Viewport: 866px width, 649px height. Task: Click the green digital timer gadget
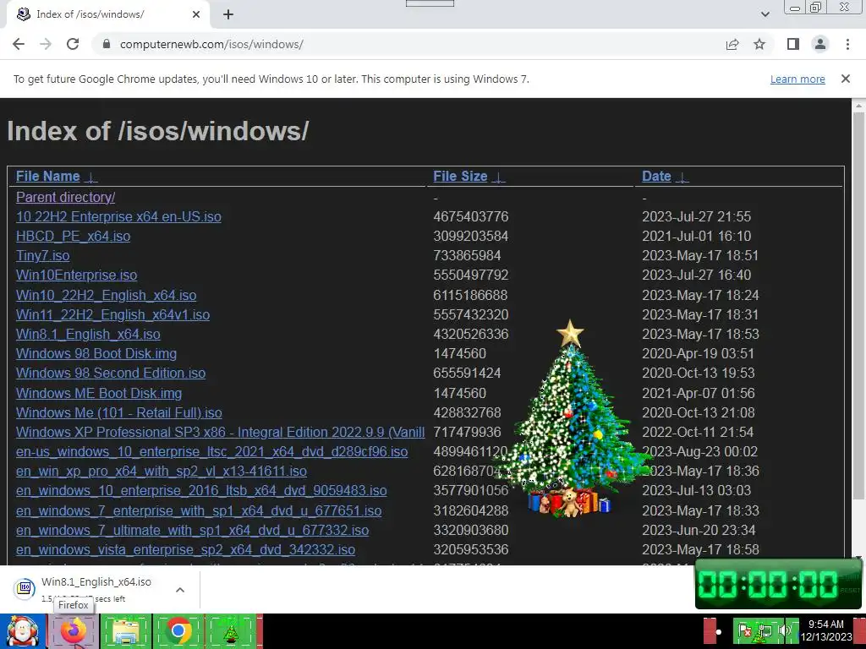click(x=778, y=584)
